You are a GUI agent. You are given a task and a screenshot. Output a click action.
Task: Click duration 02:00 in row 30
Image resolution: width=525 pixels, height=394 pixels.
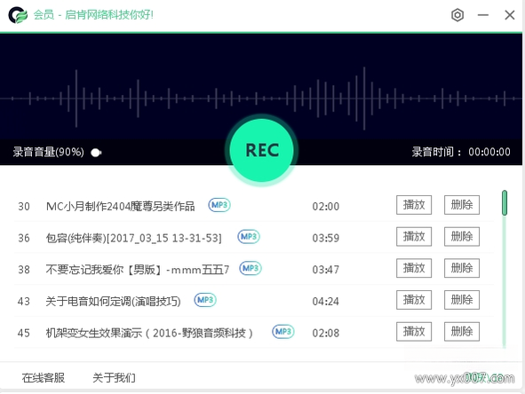(325, 207)
